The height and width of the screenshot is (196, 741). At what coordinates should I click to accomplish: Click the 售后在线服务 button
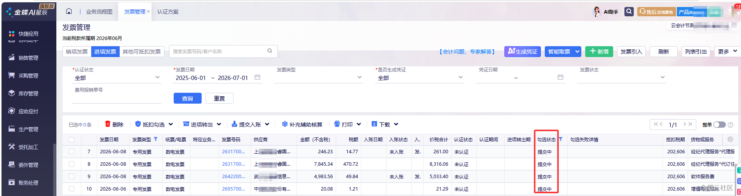(x=656, y=12)
